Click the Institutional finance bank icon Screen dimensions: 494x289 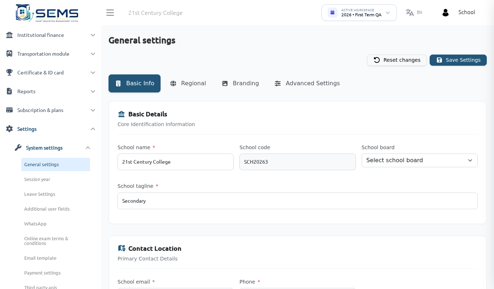click(x=9, y=35)
